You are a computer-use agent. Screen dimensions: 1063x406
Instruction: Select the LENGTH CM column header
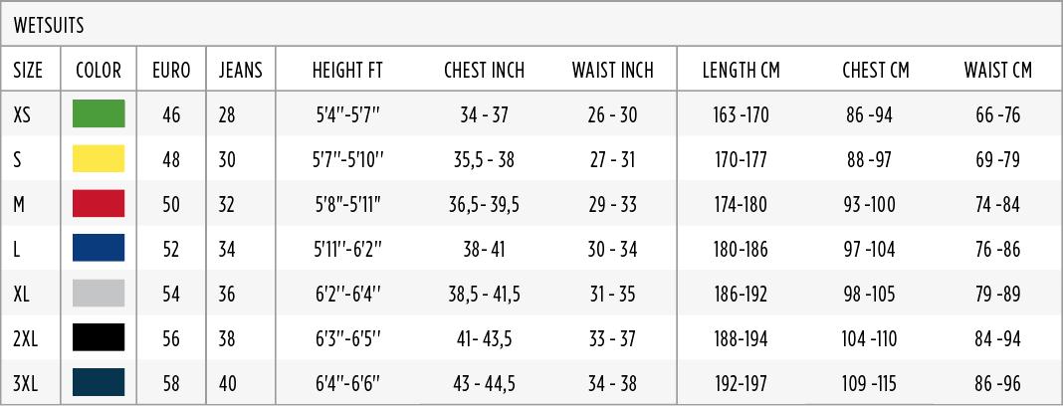(x=741, y=70)
